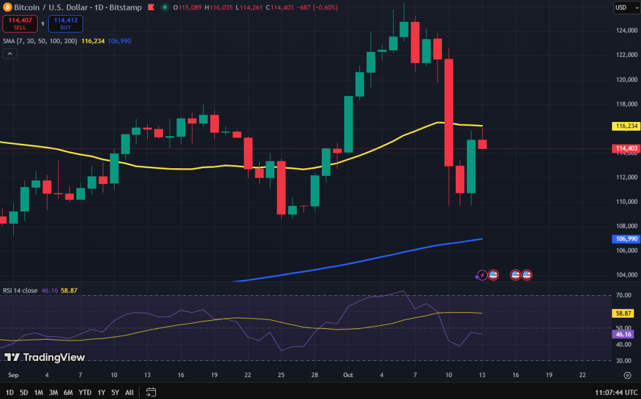Screen dimensions: 641x399
Task: Click the RSI 14 close indicator label
Action: (x=22, y=290)
